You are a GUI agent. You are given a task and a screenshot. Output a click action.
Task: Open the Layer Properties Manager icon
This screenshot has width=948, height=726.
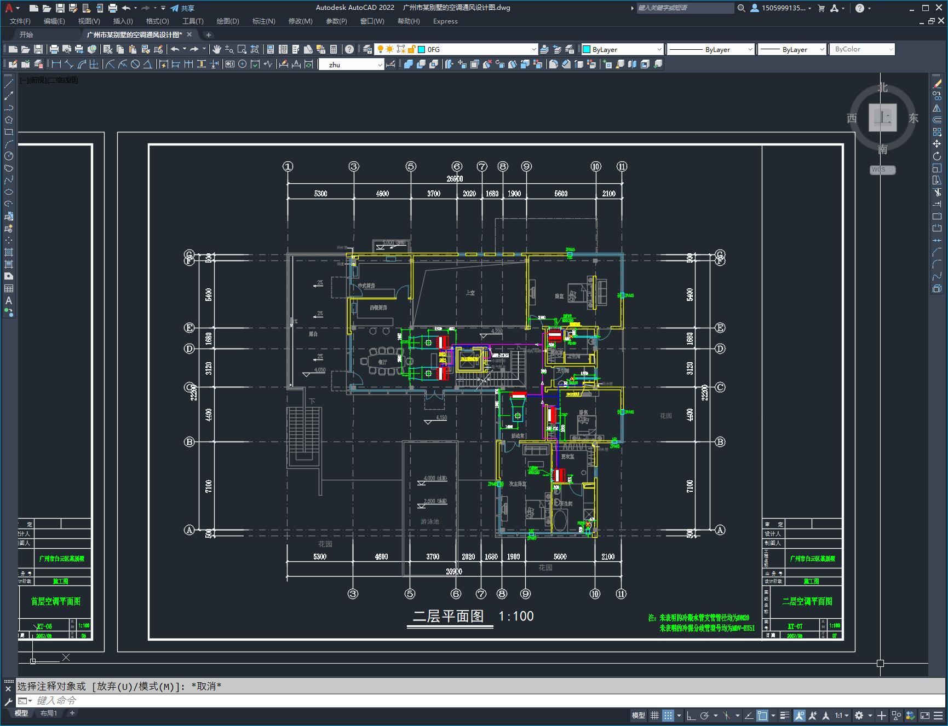pos(367,49)
